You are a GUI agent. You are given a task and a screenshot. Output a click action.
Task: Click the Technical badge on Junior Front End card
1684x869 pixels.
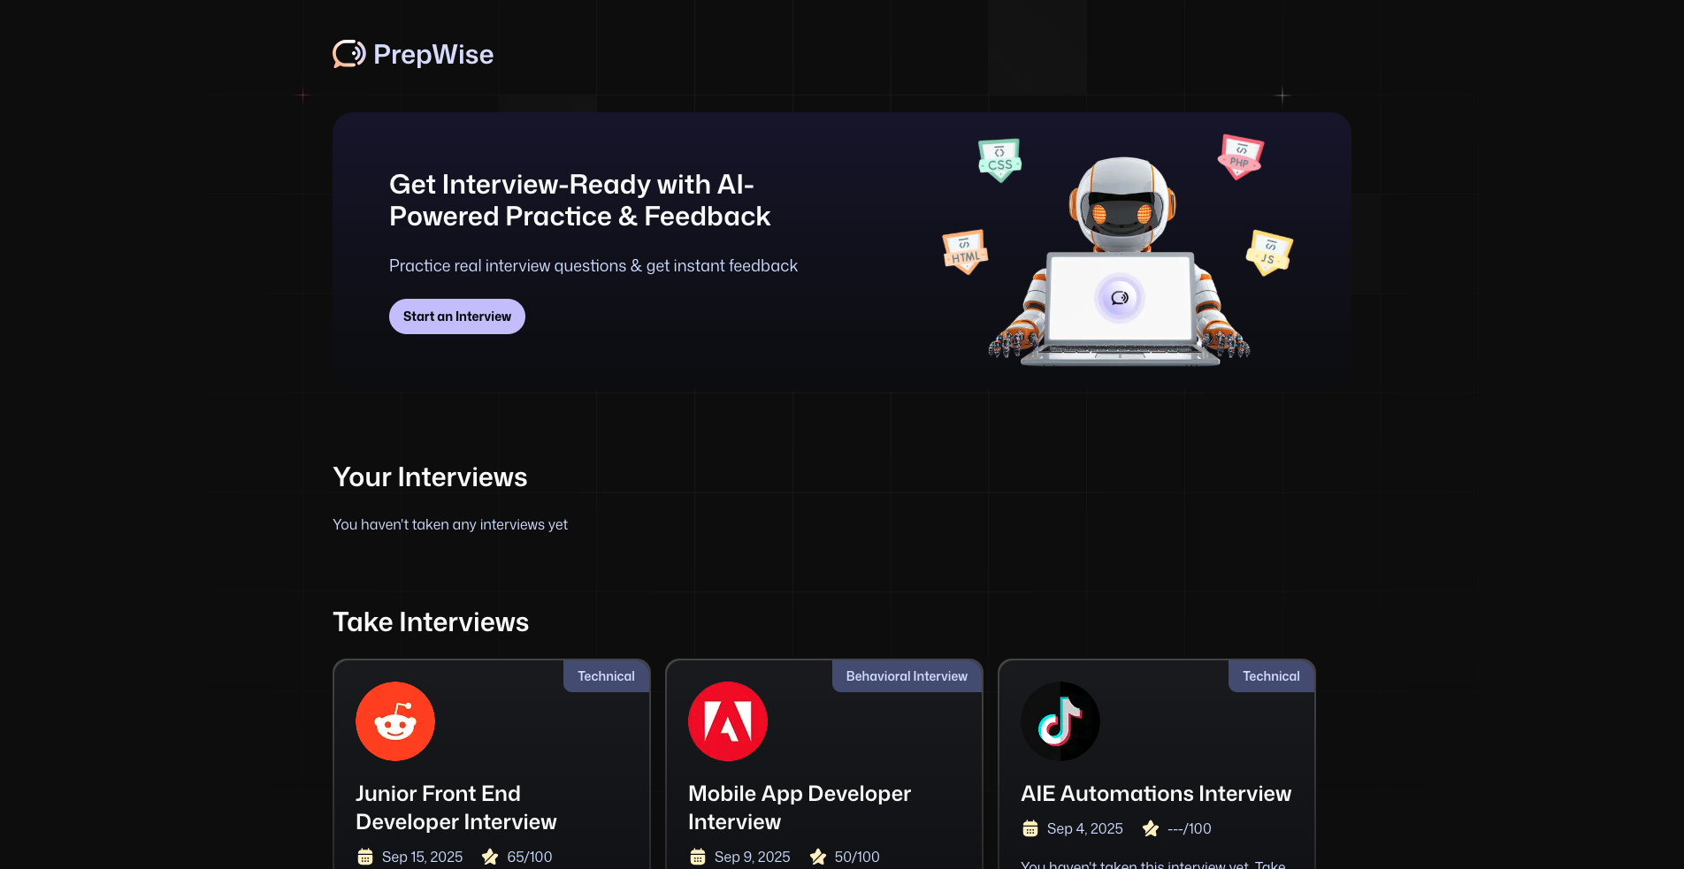(606, 676)
